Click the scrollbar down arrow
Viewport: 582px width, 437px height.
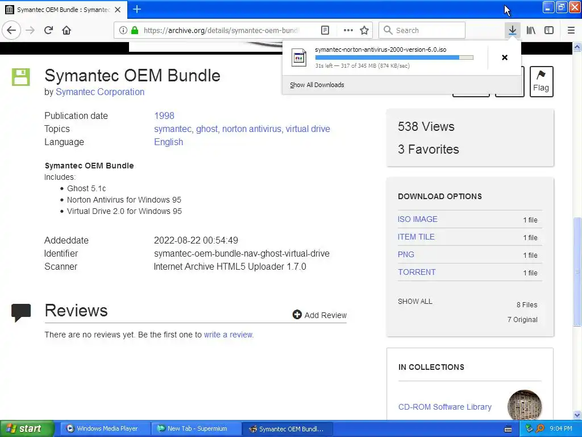(x=577, y=415)
